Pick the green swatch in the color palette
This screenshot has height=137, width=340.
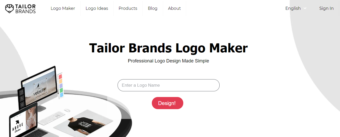pyautogui.click(x=61, y=91)
